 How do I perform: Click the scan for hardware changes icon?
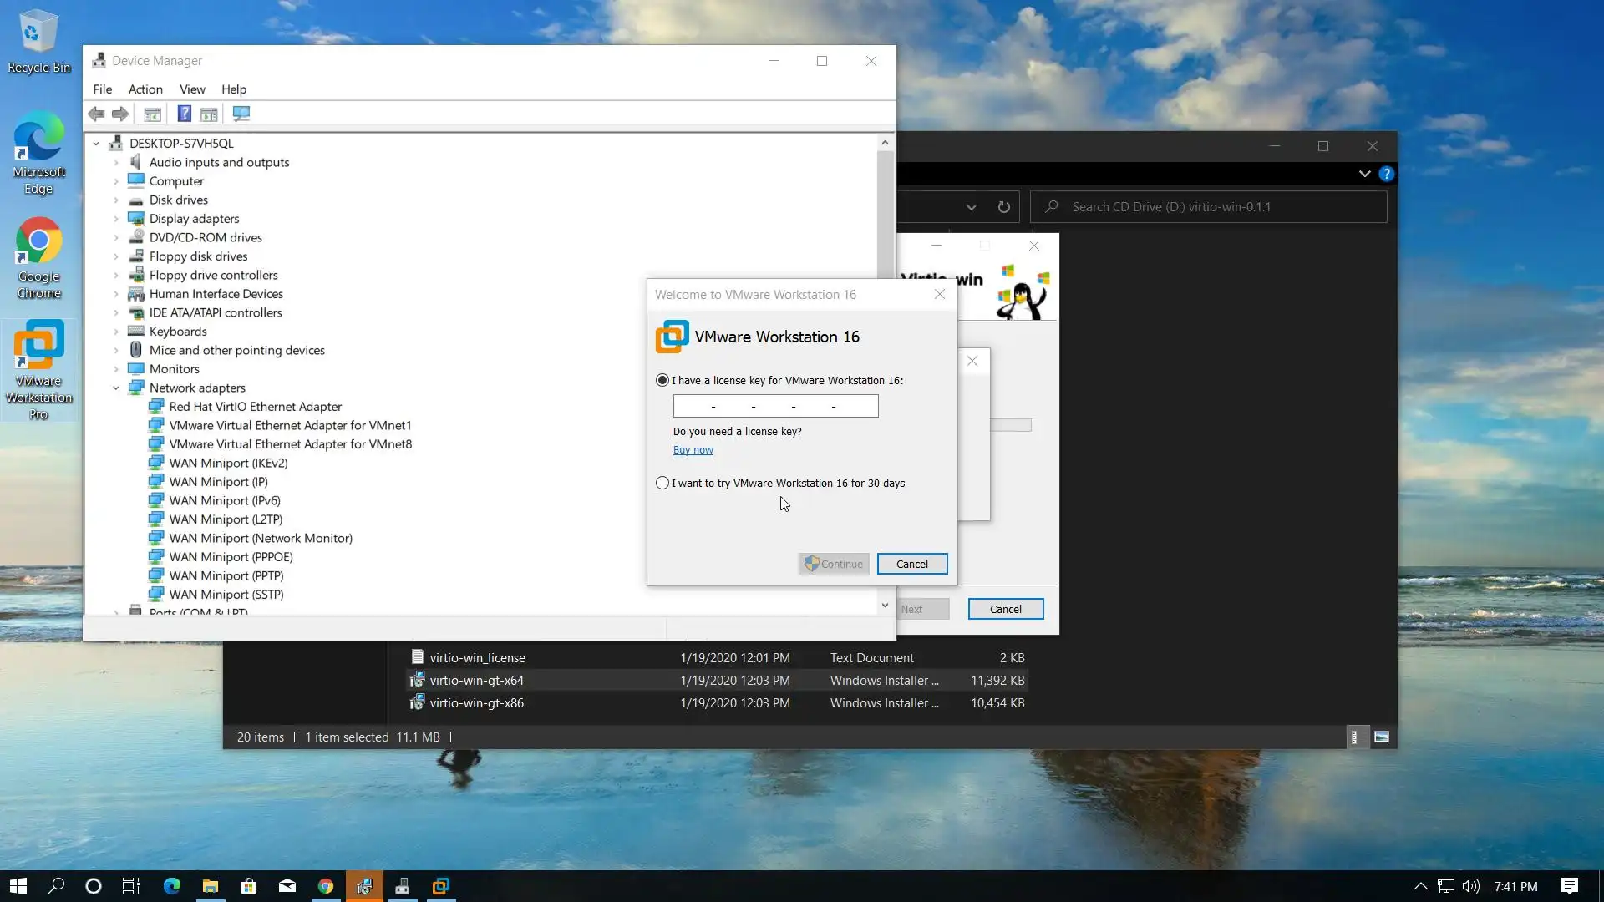click(x=241, y=114)
